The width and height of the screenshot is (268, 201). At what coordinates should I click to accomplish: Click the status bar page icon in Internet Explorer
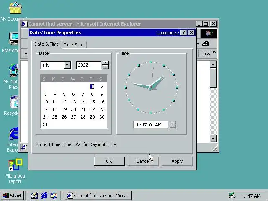(x=24, y=147)
